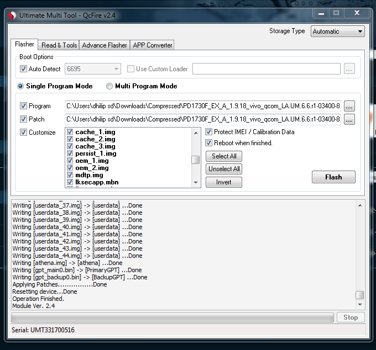Browse for Patch file with ellipsis button
This screenshot has width=376, height=350.
349,119
